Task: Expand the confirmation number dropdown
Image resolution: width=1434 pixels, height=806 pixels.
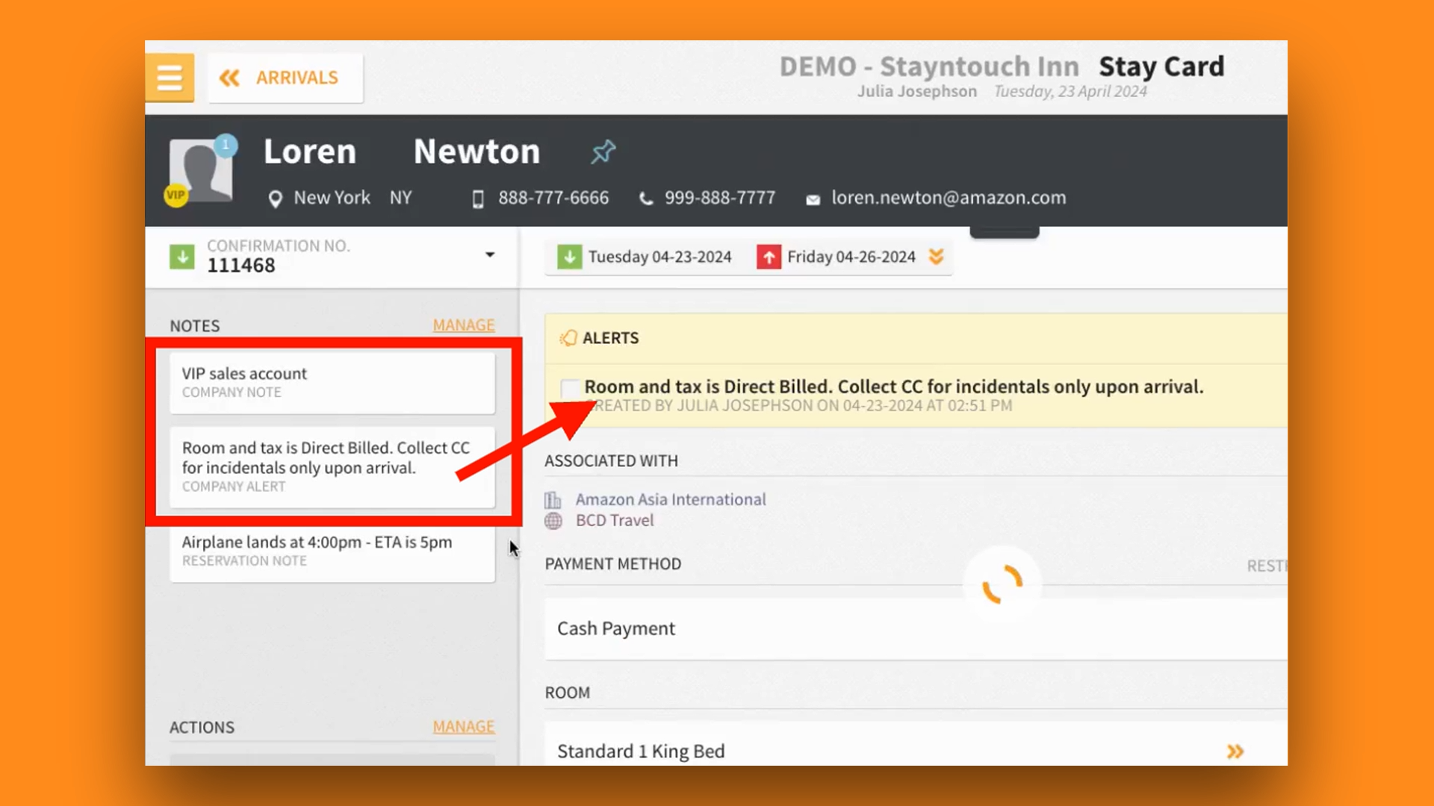Action: [490, 255]
